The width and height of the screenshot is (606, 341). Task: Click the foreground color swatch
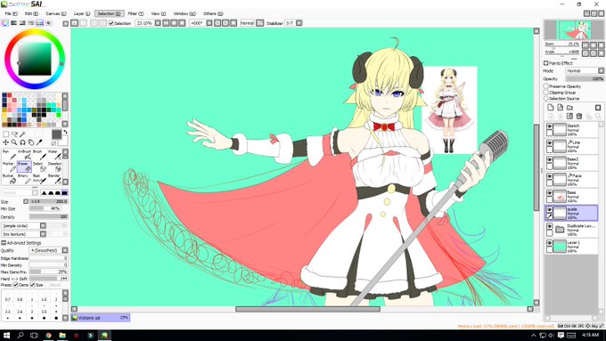pos(56,134)
